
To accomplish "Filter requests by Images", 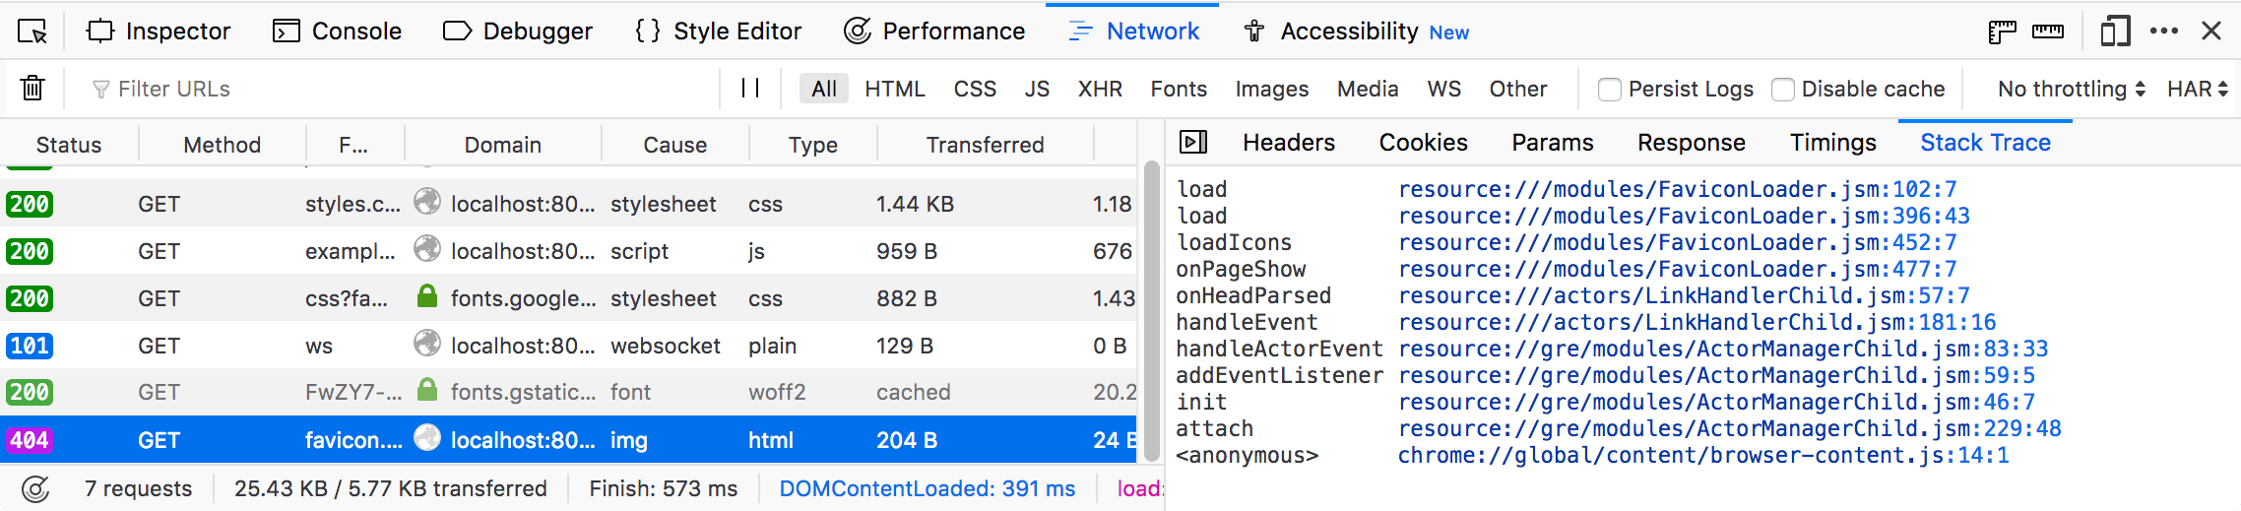I will (1272, 89).
